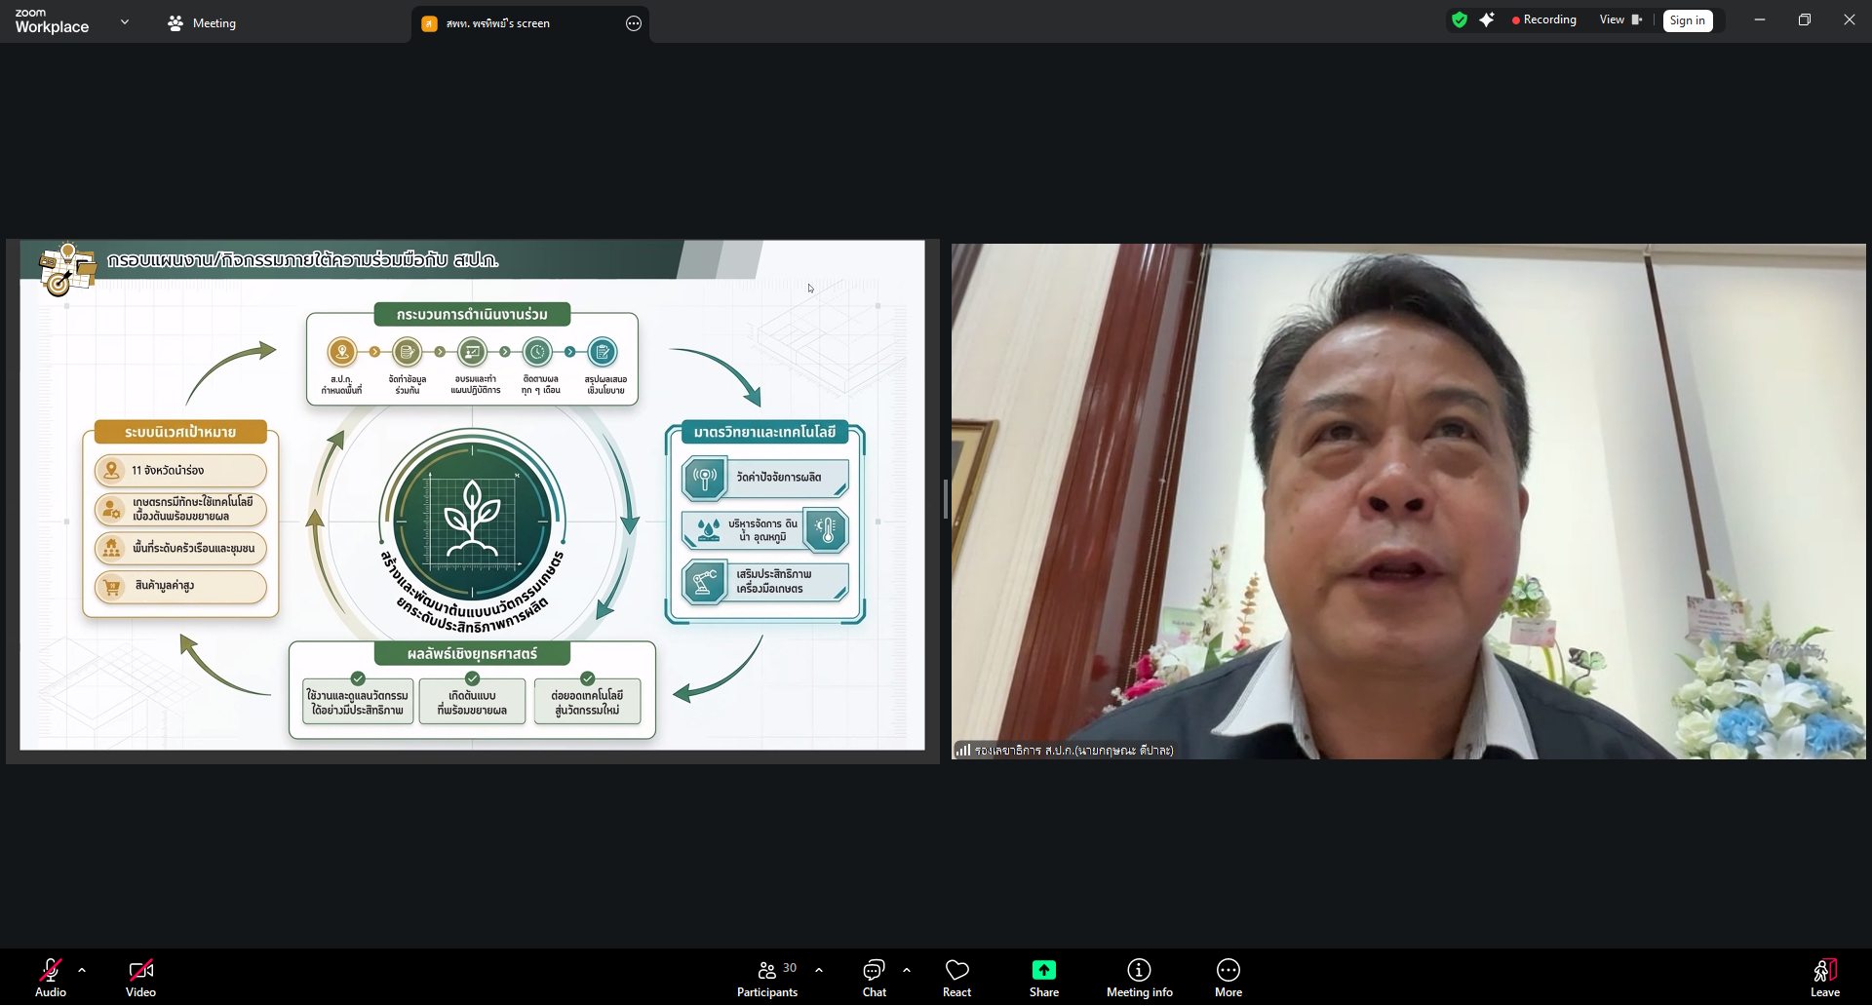Open the AI Companion sparkle icon

pyautogui.click(x=1486, y=19)
